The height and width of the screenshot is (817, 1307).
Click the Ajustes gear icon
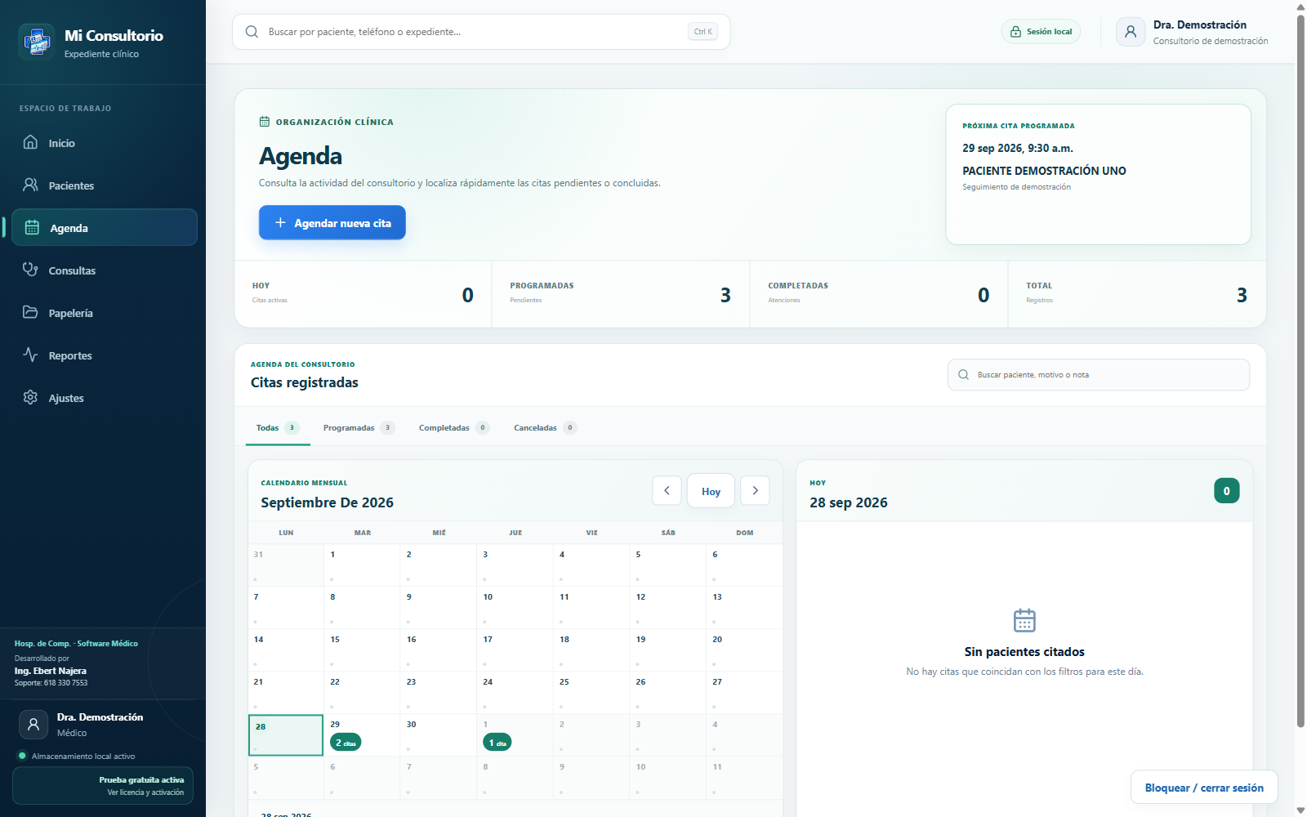[x=30, y=397]
